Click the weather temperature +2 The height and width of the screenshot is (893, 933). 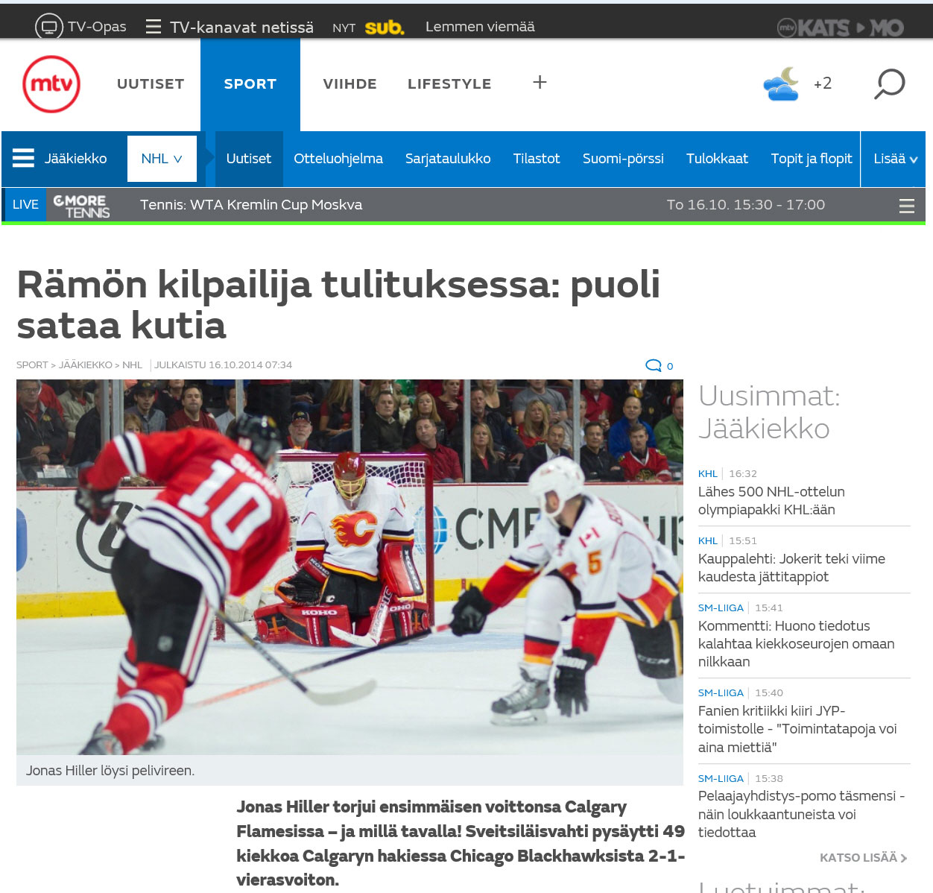[x=823, y=83]
